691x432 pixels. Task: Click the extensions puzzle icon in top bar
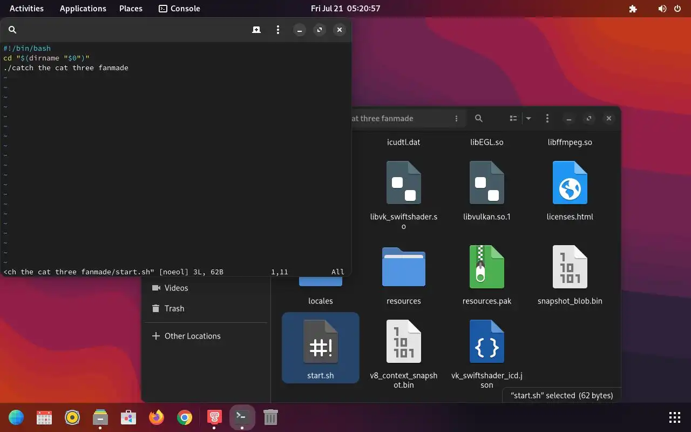(x=633, y=9)
